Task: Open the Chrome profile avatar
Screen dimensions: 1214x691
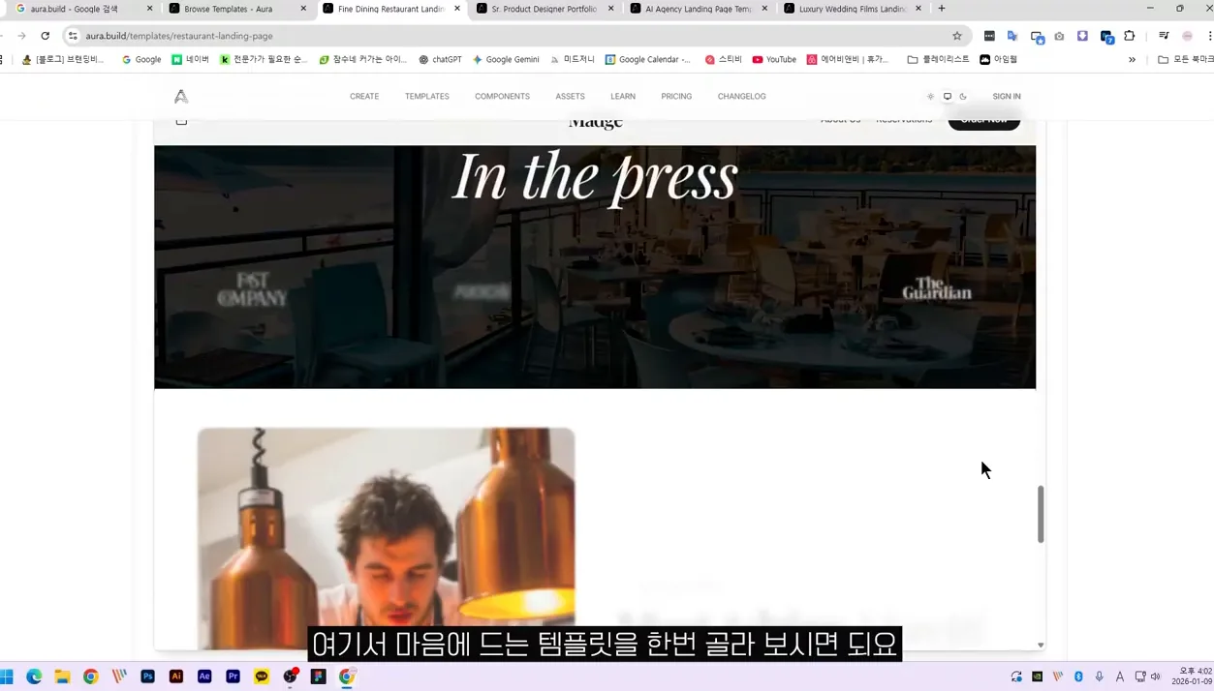Action: (1187, 36)
